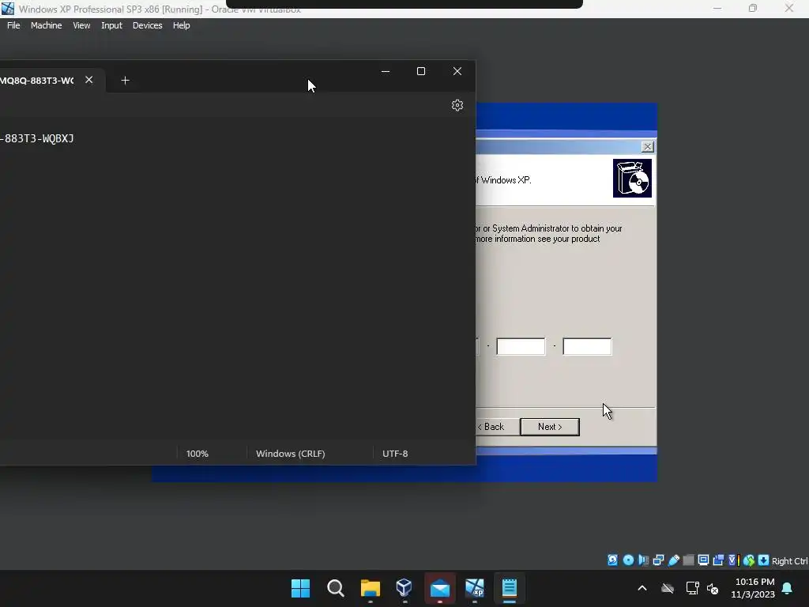809x607 pixels.
Task: Open the display indicator in VirtualBox status bar
Action: click(703, 560)
